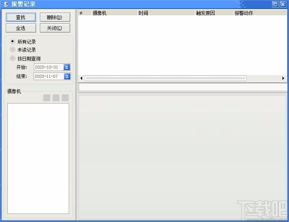Click the 关闭(C) close button
289x222 pixels.
coord(55,28)
